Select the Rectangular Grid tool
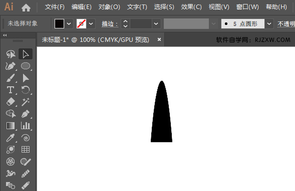Screen dimensions: 295x191 coord(26,150)
